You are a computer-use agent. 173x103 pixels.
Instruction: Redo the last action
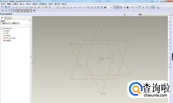(80, 7)
